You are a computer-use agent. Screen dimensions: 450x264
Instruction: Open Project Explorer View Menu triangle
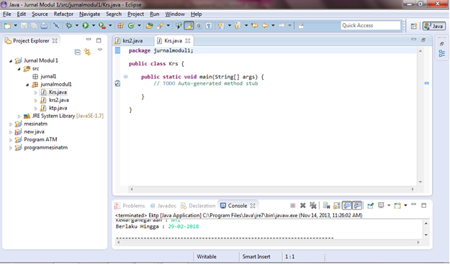click(x=100, y=50)
